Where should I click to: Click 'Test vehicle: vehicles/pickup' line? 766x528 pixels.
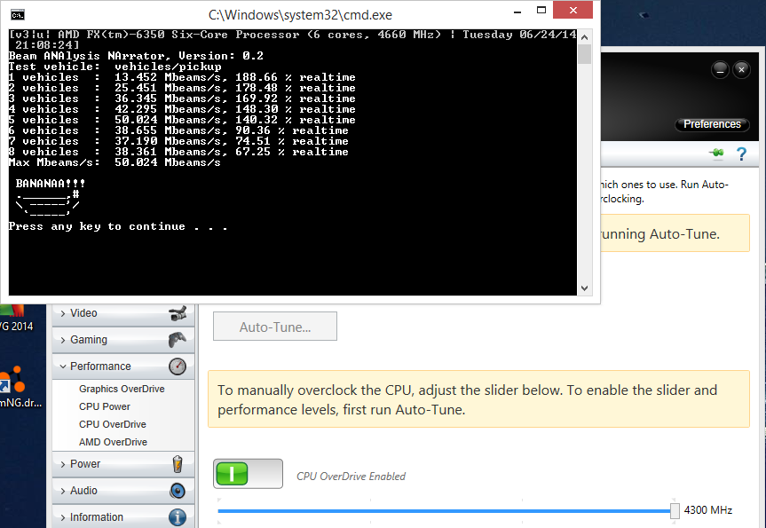[x=115, y=67]
